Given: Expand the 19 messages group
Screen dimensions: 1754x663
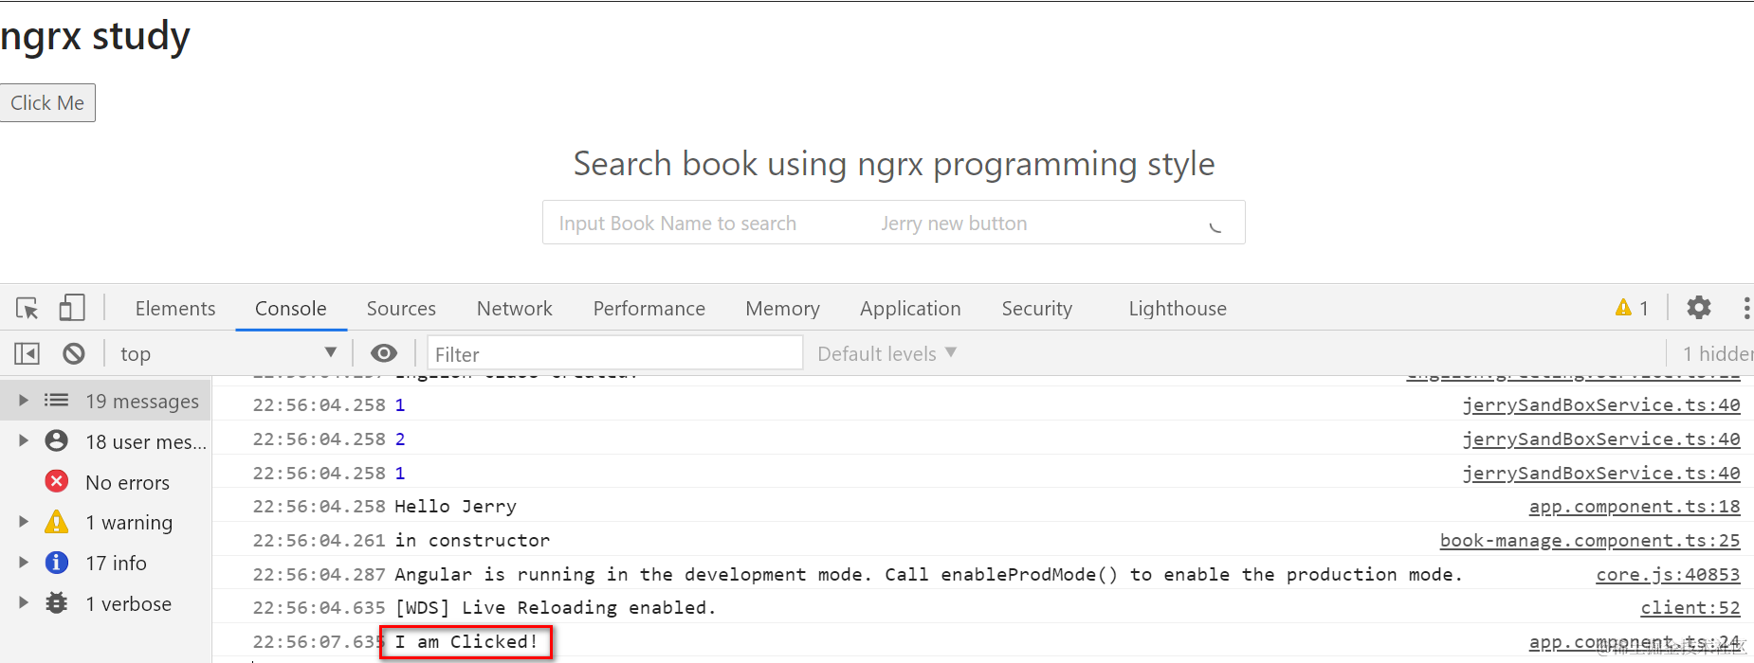Looking at the screenshot, I should (x=24, y=401).
